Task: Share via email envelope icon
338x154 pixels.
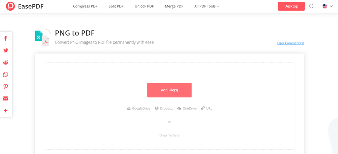Action: (x=5, y=99)
